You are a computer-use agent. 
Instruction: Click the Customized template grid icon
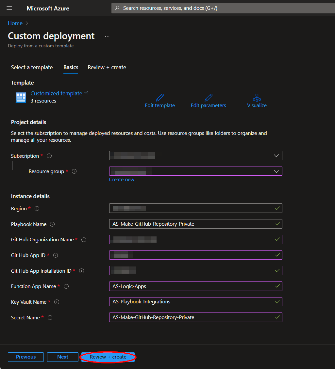click(x=21, y=97)
